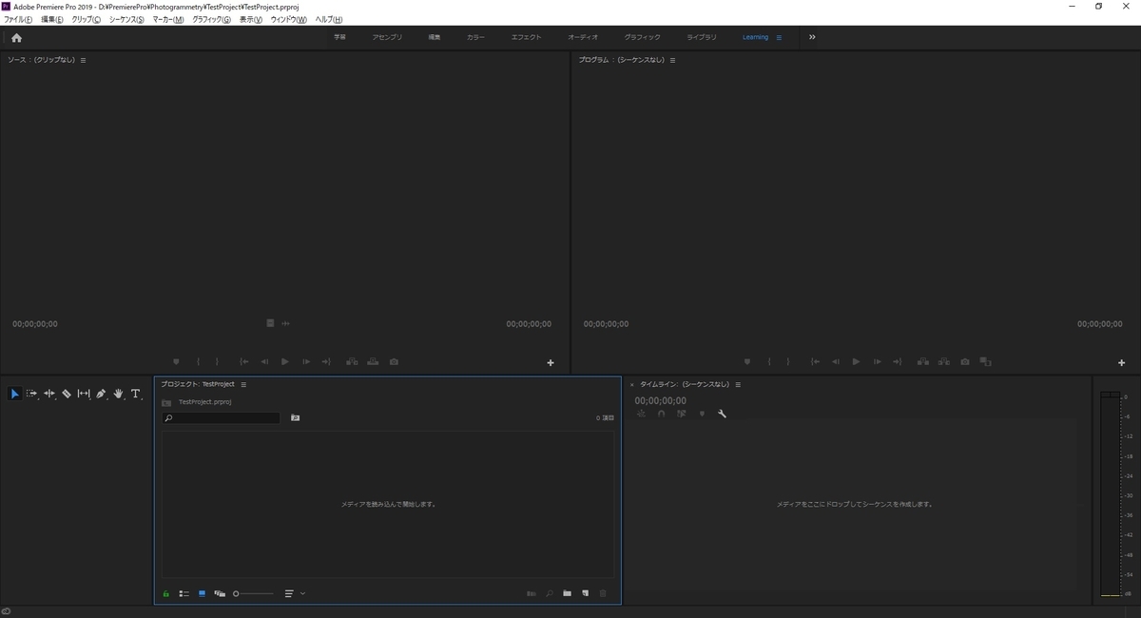The height and width of the screenshot is (618, 1141).
Task: Toggle Linked Selection in Timeline
Action: (x=682, y=414)
